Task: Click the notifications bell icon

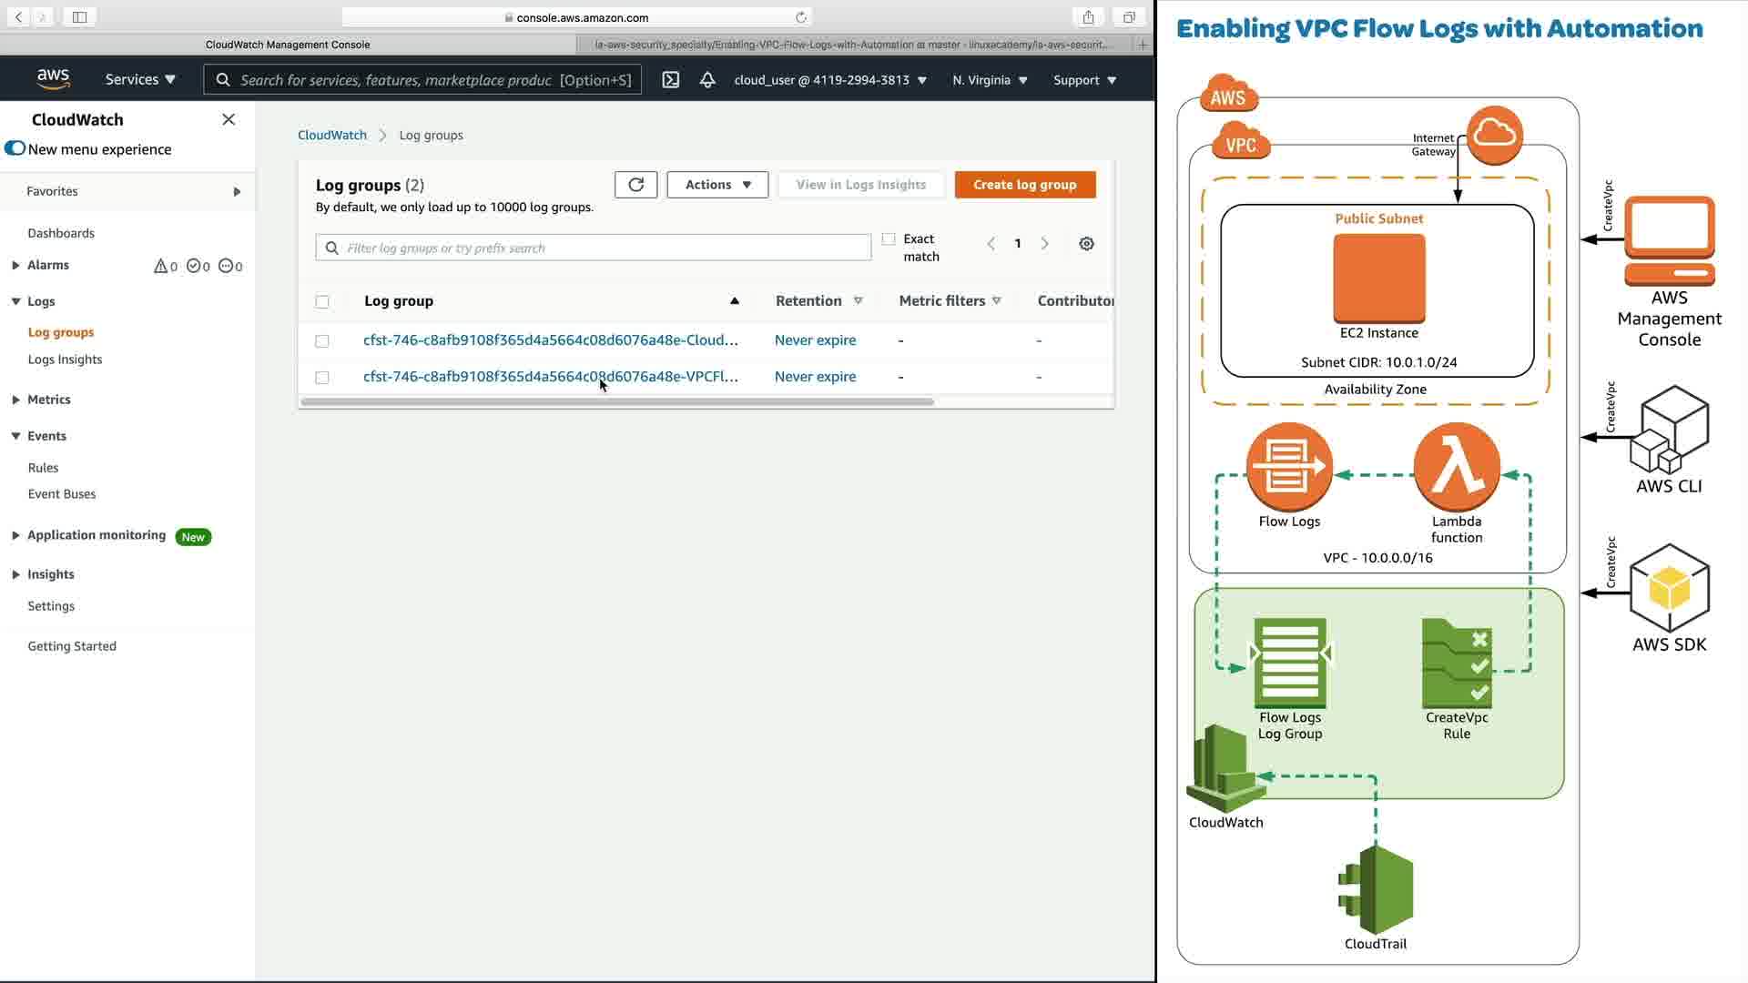Action: [x=707, y=80]
